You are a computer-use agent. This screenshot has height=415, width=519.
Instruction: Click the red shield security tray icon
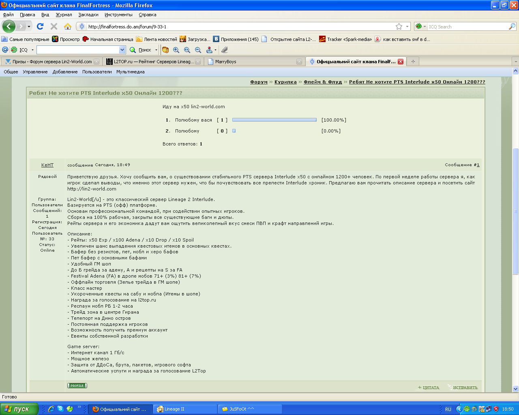click(496, 409)
